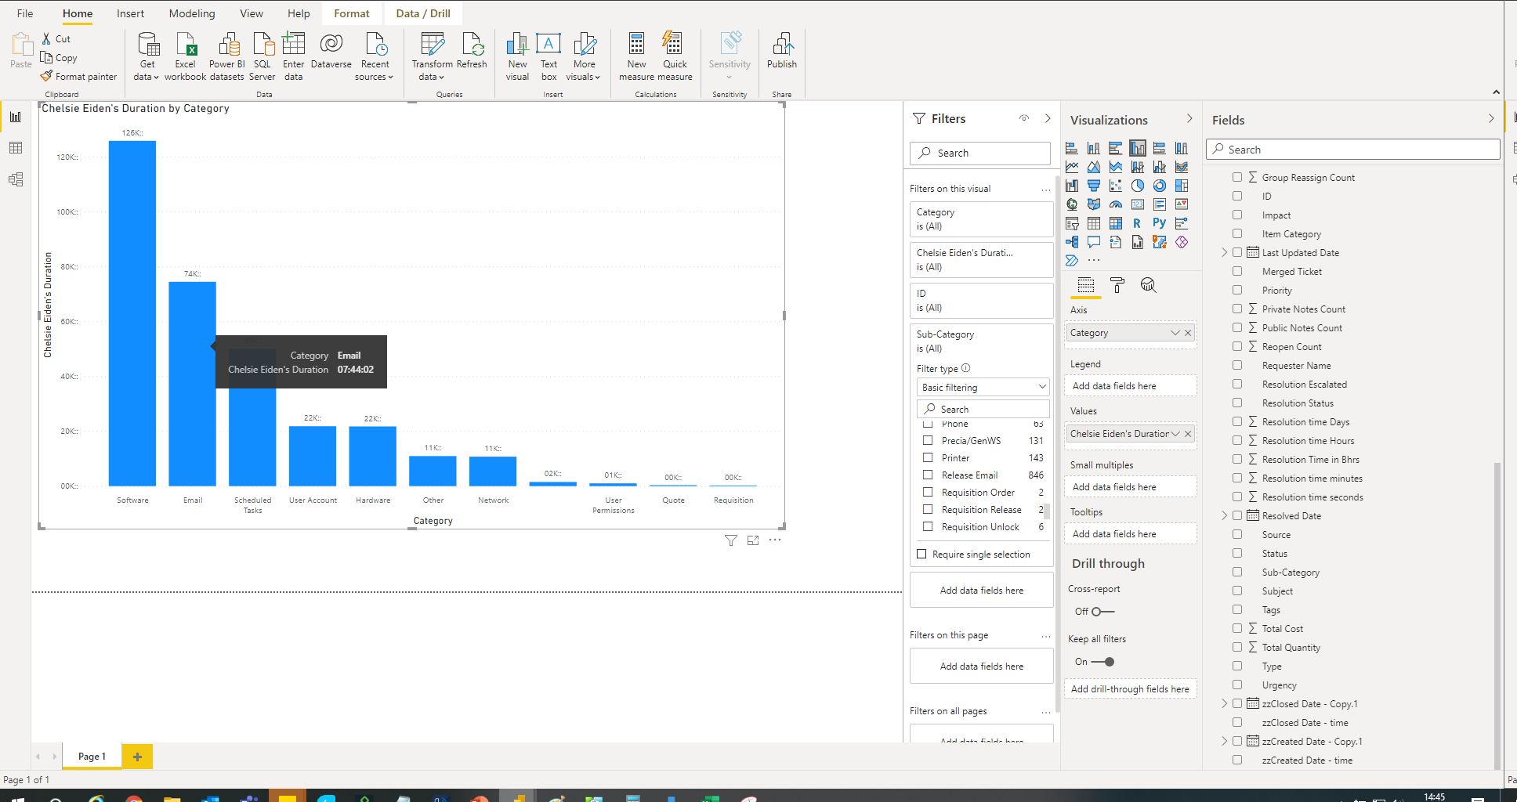
Task: Select the slicer visual
Action: coord(1072,223)
